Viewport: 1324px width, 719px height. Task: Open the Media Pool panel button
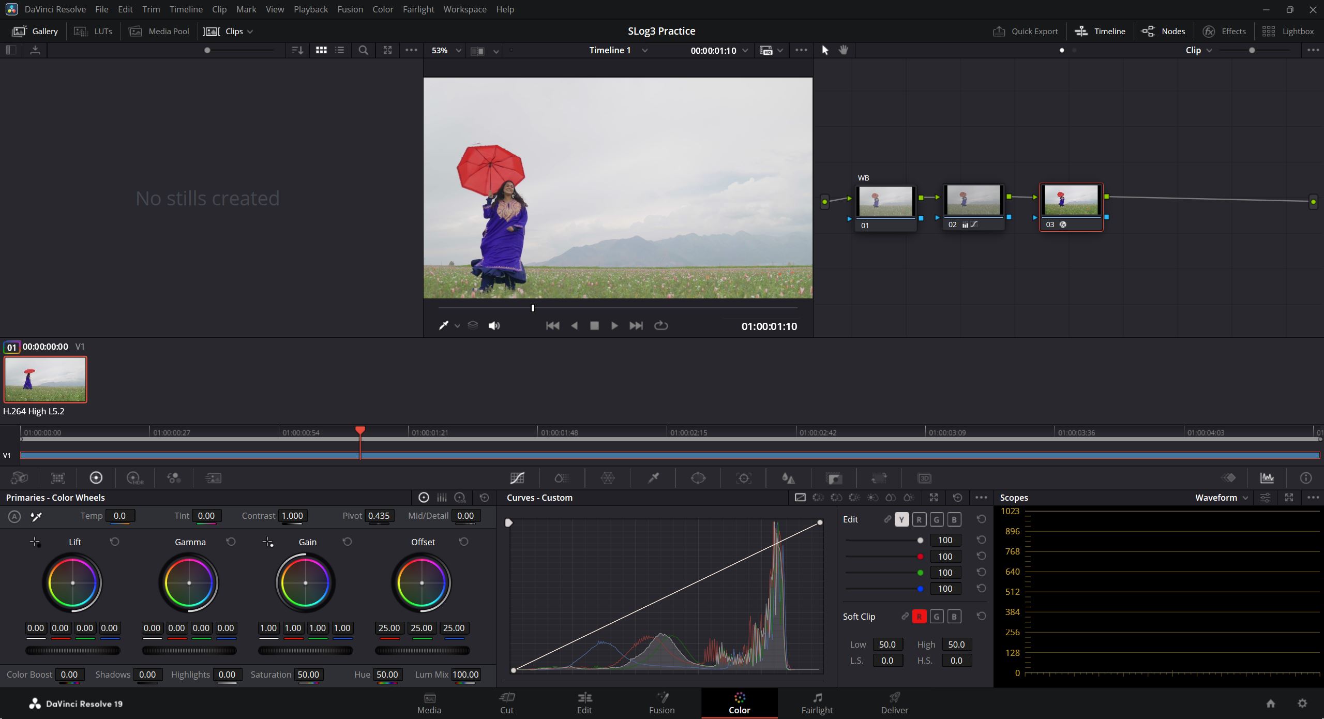159,32
